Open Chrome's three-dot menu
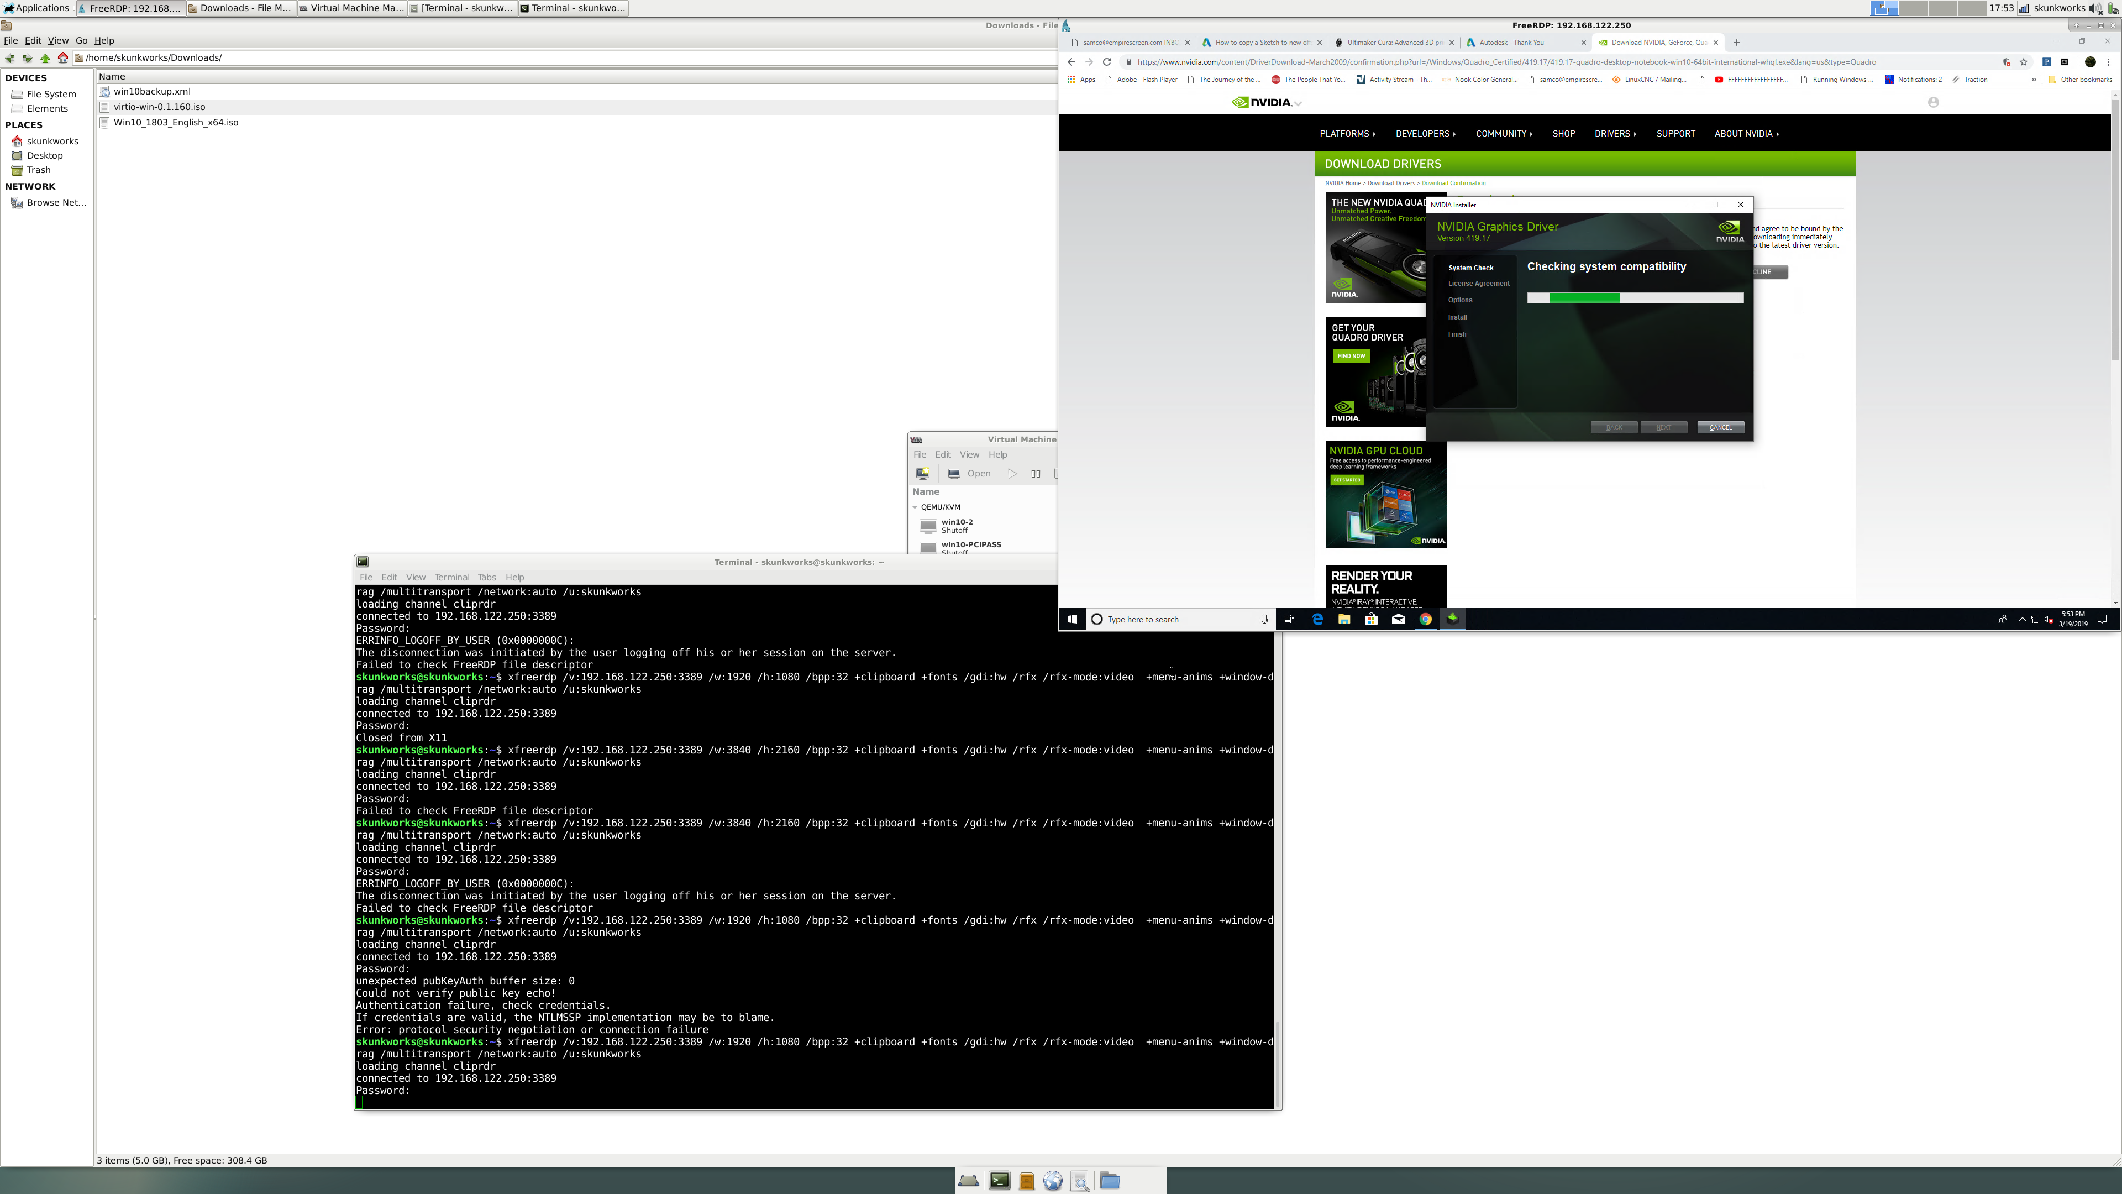This screenshot has width=2122, height=1194. point(2109,62)
